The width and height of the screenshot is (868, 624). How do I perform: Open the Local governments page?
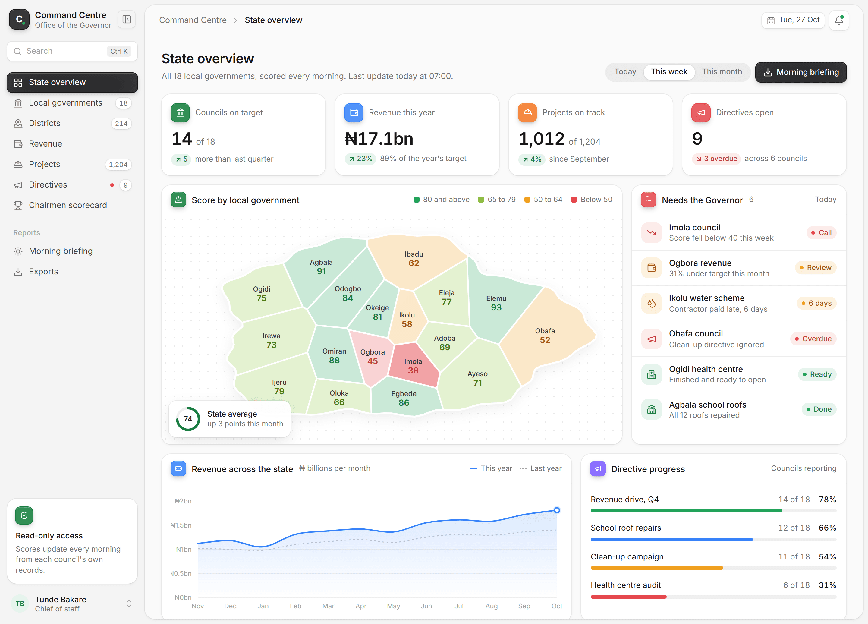pyautogui.click(x=72, y=103)
